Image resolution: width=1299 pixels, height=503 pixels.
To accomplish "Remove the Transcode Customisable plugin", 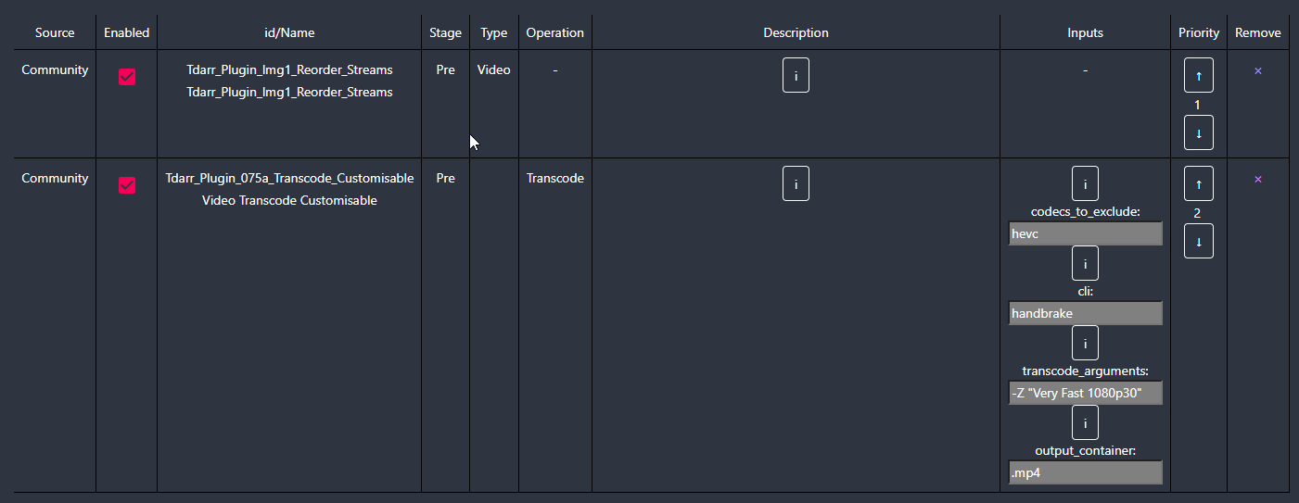I will point(1257,179).
